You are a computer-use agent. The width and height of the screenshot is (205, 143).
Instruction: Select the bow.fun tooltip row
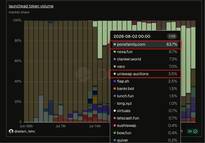click(x=145, y=133)
